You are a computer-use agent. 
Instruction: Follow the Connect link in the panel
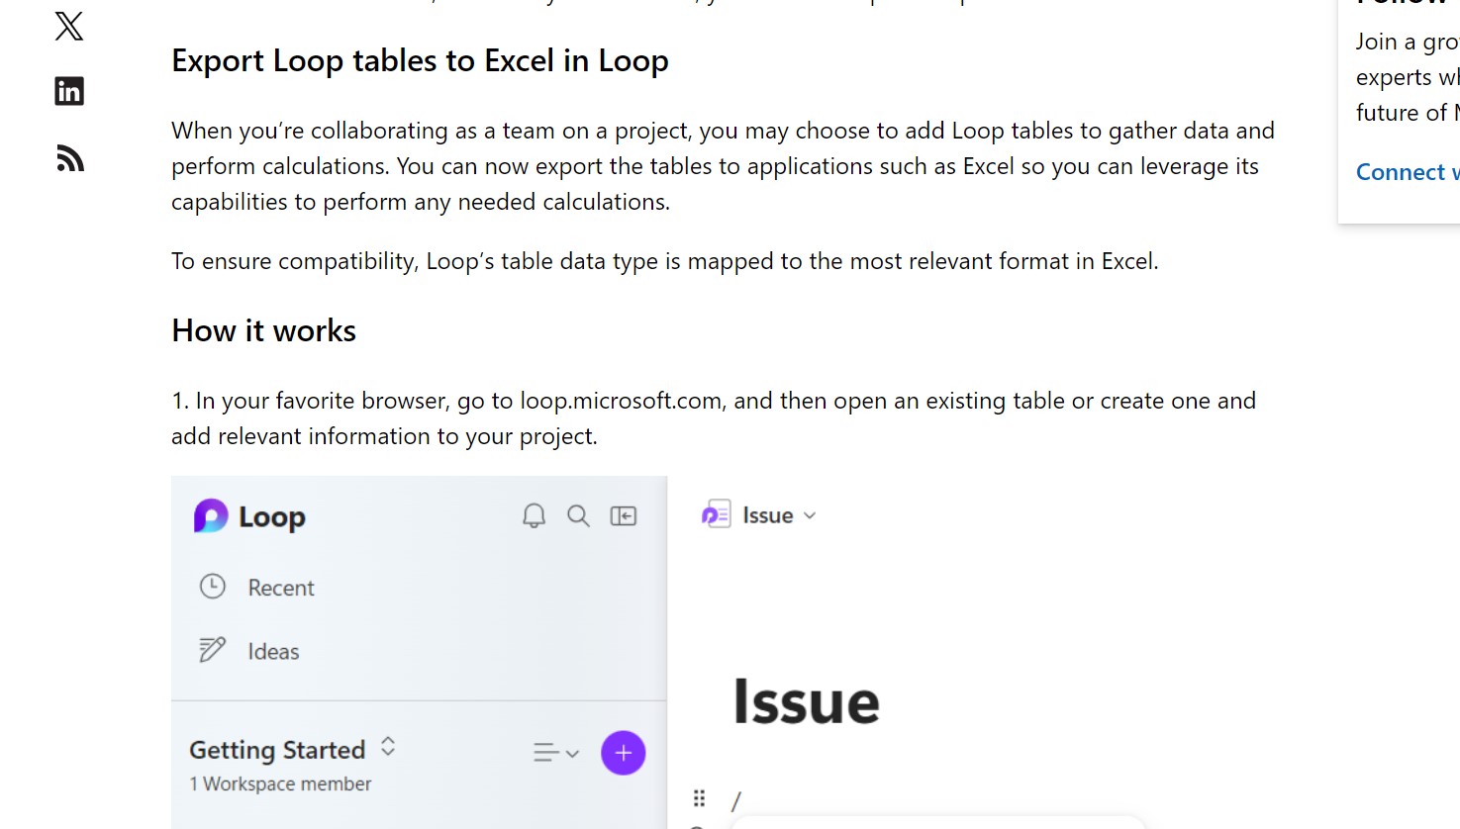click(x=1407, y=172)
